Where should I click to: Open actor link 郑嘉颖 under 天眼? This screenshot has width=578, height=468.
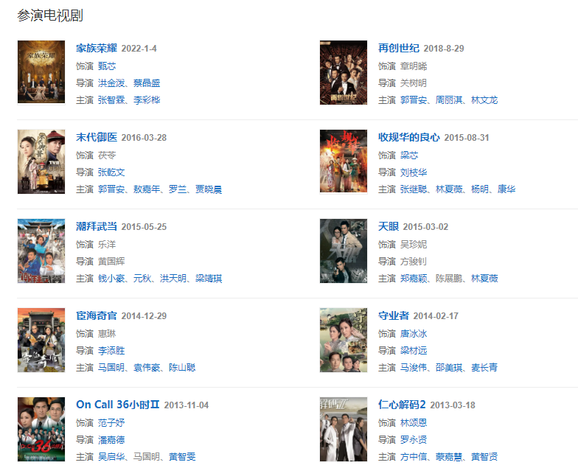click(414, 279)
